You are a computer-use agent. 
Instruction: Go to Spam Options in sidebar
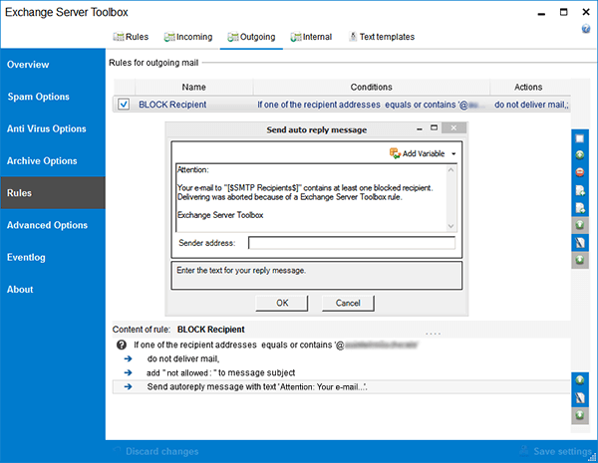point(53,97)
